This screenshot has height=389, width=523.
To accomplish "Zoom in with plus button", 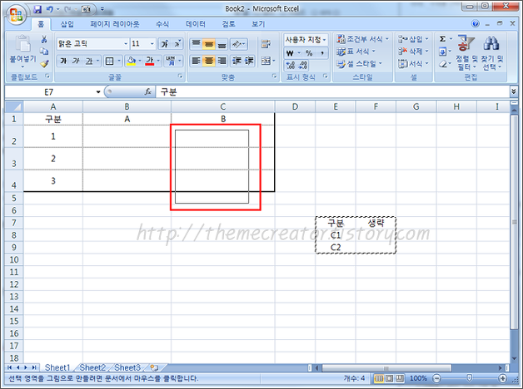I will (x=503, y=378).
